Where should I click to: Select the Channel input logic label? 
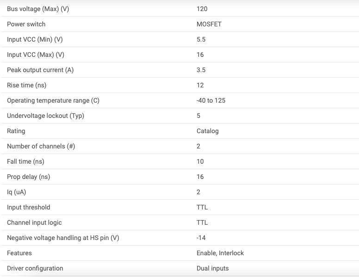[34, 223]
